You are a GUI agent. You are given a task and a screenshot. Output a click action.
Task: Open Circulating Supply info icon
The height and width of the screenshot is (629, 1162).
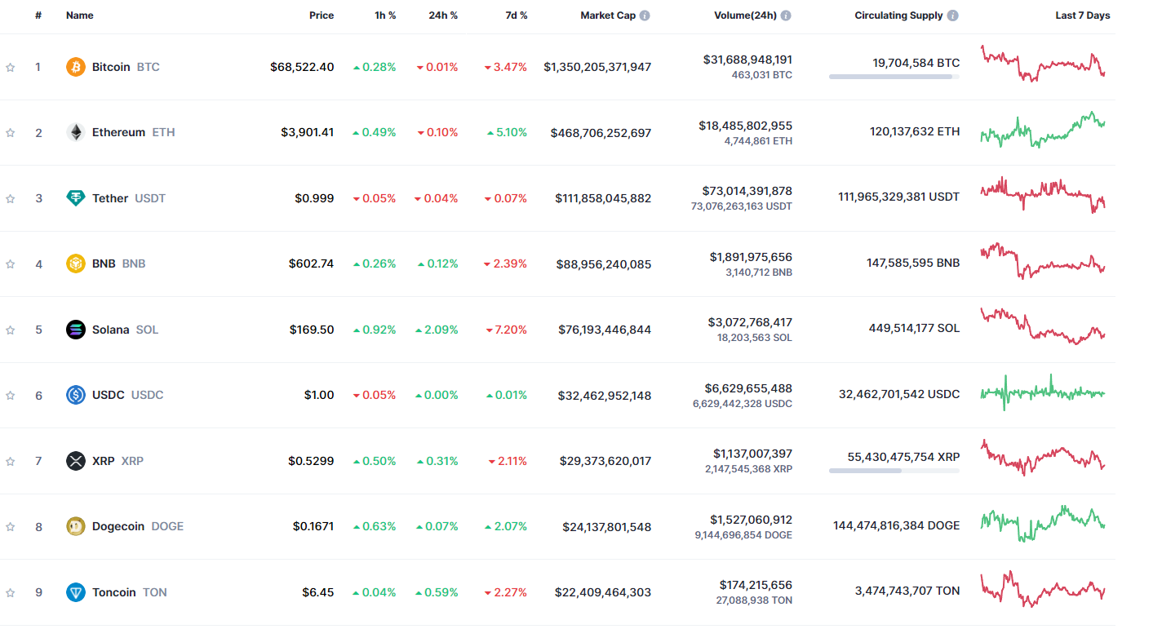click(x=952, y=16)
